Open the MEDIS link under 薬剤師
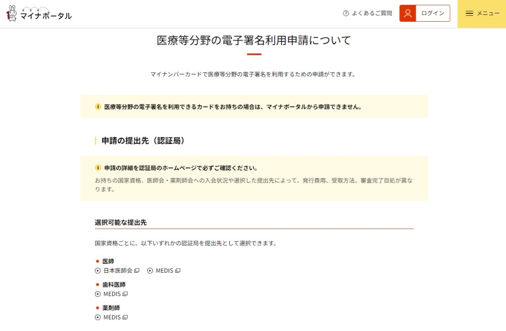Screen dimensions: 506x331 [x=111, y=317]
